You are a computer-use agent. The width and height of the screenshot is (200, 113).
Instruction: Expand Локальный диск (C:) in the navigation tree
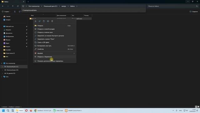(x=2, y=67)
